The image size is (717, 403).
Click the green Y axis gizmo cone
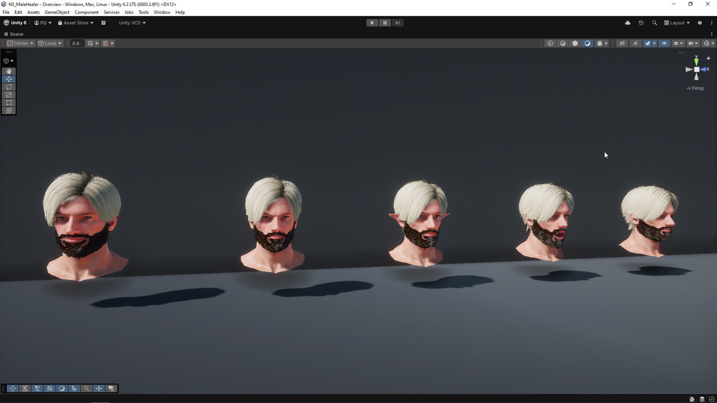click(x=696, y=61)
